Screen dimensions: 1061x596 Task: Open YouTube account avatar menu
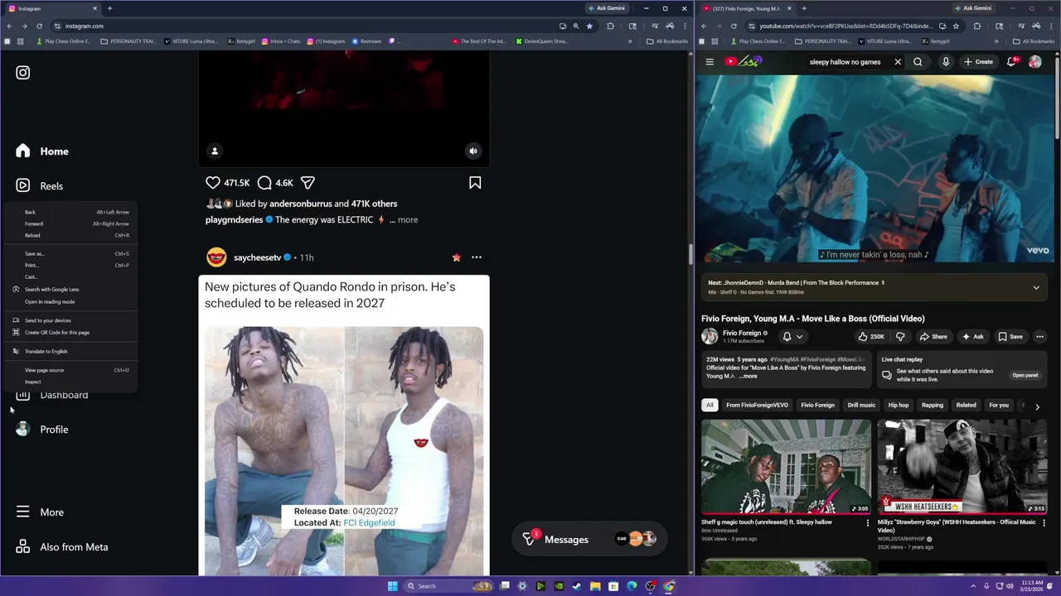pos(1035,62)
